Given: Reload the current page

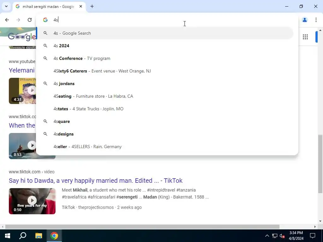Looking at the screenshot, I should [30, 20].
